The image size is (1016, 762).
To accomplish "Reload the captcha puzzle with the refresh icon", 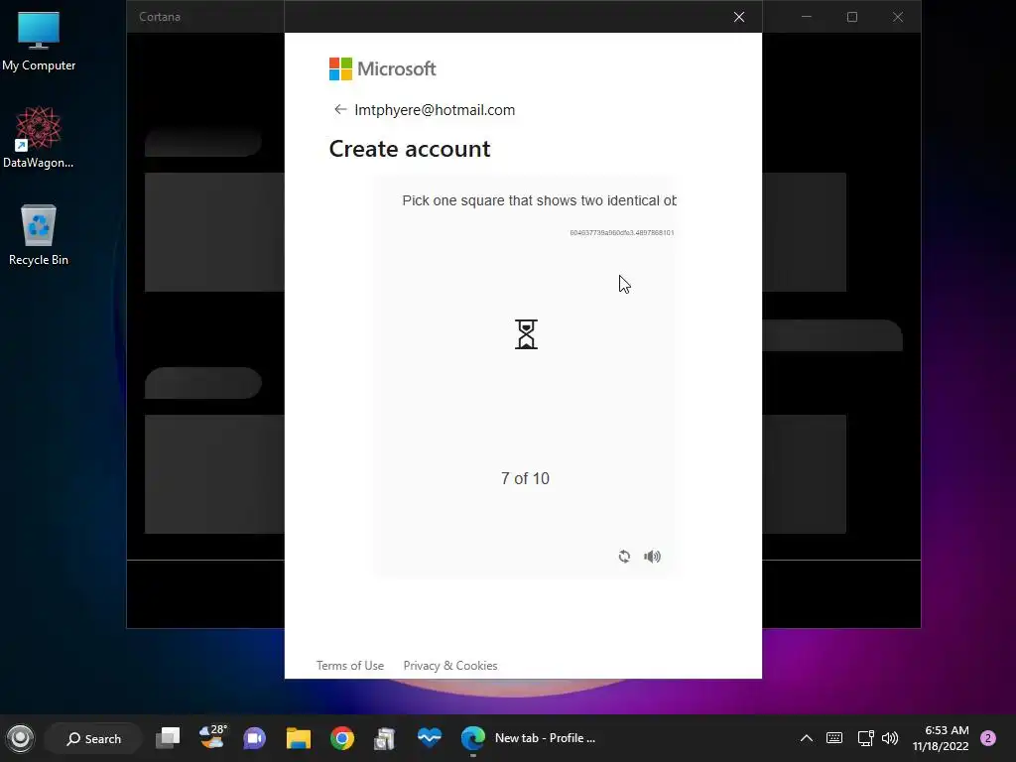I will 624,557.
